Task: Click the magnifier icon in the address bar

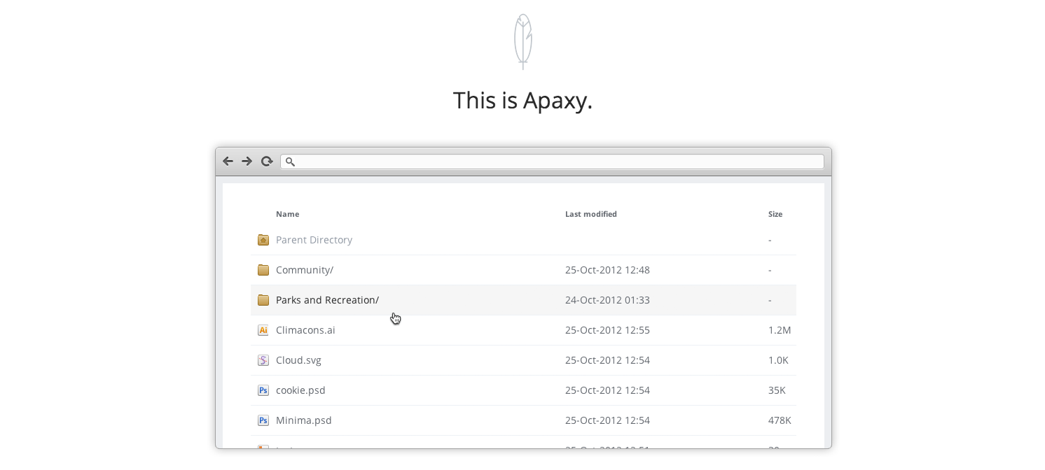Action: [x=289, y=162]
